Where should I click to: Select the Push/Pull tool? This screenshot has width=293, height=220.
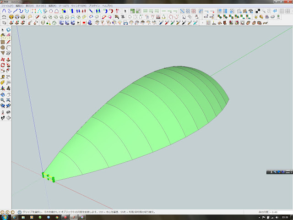pos(8,60)
